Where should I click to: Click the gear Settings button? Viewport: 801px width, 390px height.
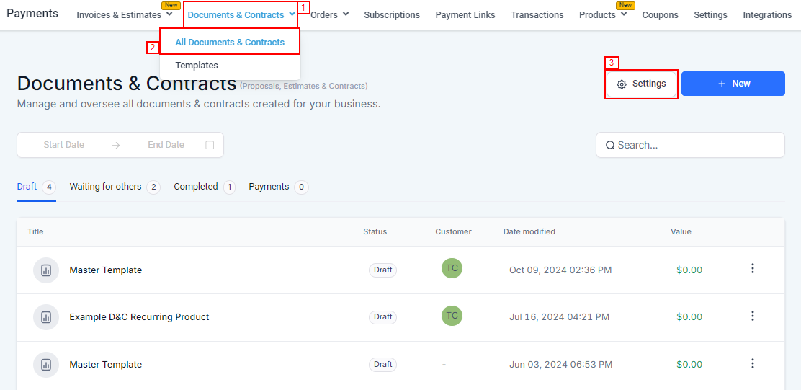click(x=642, y=84)
